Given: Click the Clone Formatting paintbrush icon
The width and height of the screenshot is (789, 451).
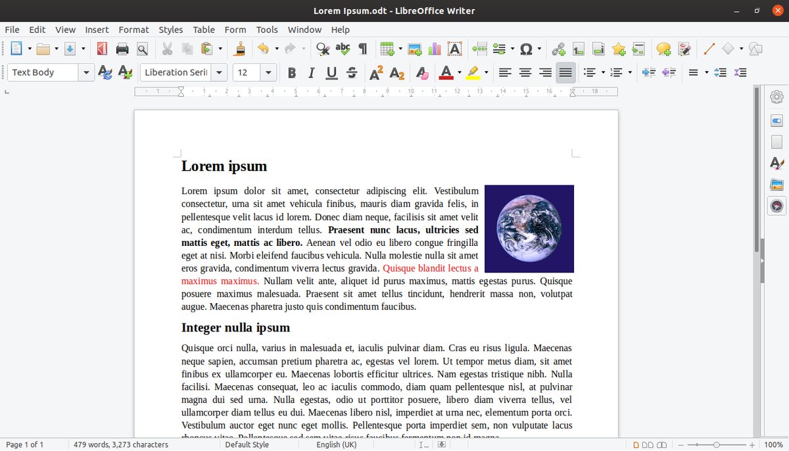Looking at the screenshot, I should click(x=240, y=49).
